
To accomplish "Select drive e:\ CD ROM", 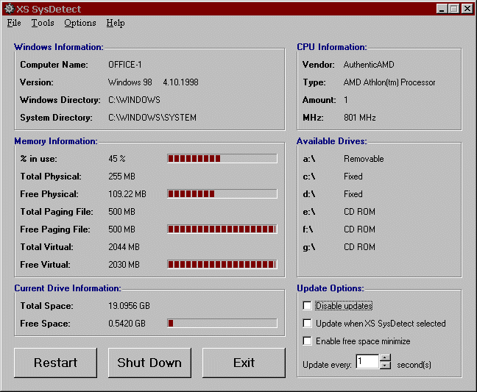I will 339,212.
